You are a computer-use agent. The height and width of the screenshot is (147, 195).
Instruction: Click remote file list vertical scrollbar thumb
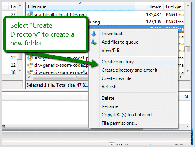click(187, 49)
